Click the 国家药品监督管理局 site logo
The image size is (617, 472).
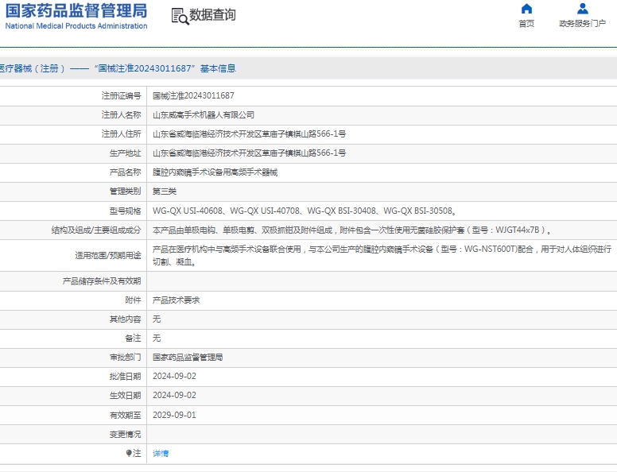point(76,10)
